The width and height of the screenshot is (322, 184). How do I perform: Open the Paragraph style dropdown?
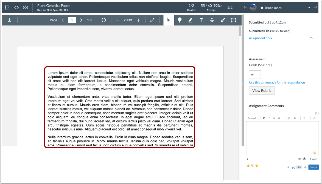(253, 118)
